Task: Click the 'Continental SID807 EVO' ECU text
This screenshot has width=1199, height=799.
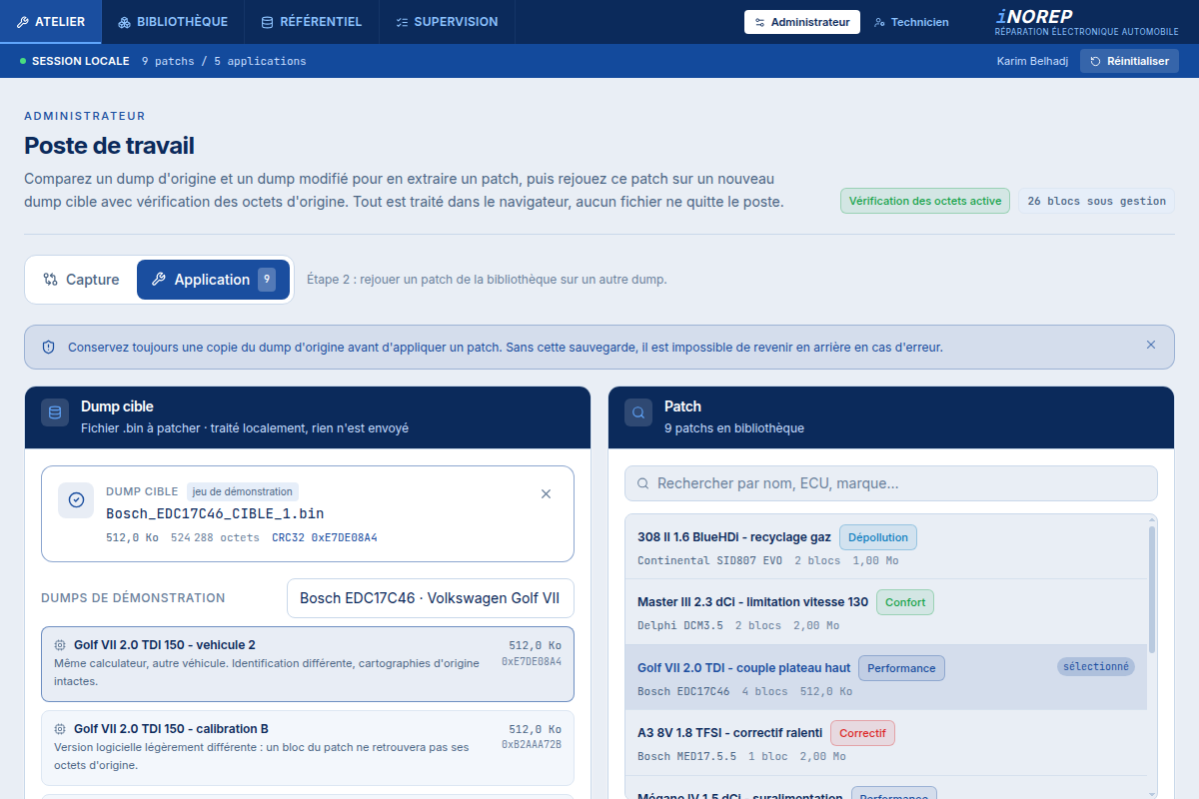Action: [x=710, y=560]
